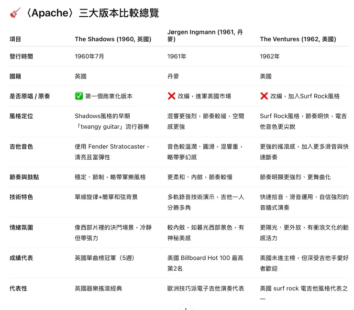The height and width of the screenshot is (310, 354).
Task: Click cell 單線旋律+簡單和弦背景
Action: (106, 197)
